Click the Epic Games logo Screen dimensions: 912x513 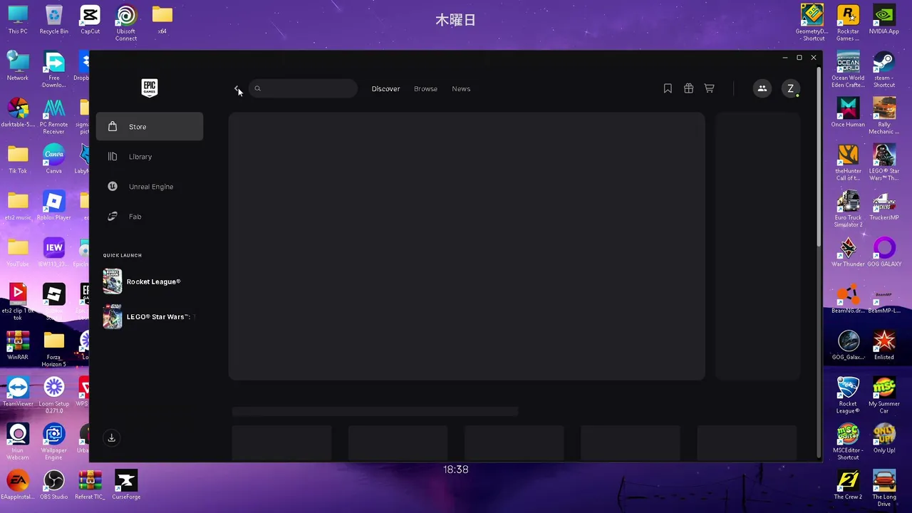[149, 88]
